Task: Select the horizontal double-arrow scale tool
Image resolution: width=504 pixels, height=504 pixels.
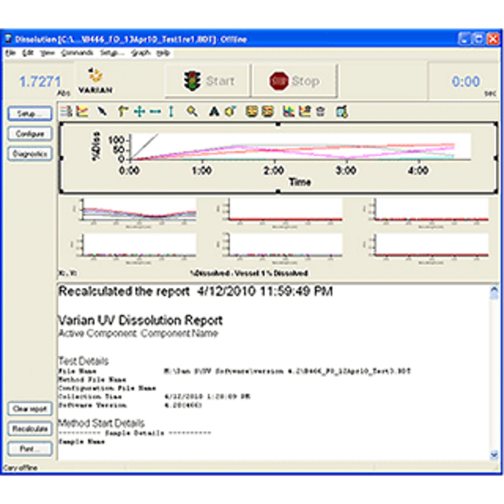Action: 155,112
